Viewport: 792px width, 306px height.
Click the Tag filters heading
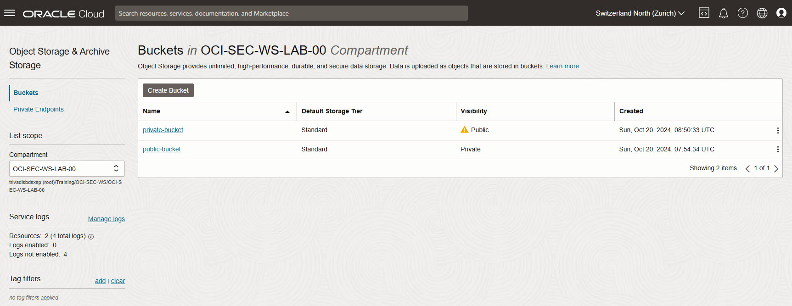25,278
